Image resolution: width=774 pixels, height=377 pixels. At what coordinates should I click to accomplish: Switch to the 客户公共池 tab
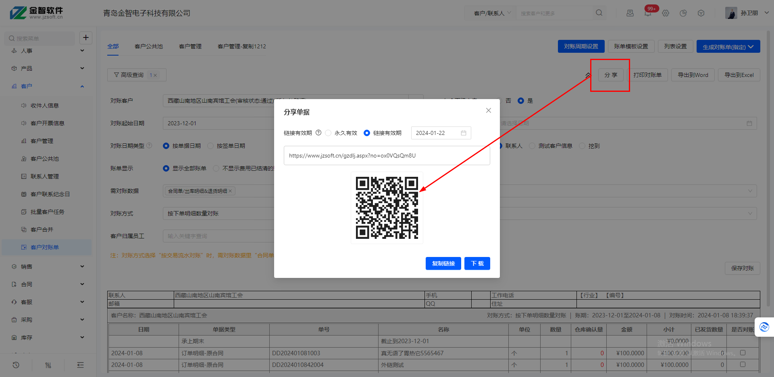click(x=149, y=46)
